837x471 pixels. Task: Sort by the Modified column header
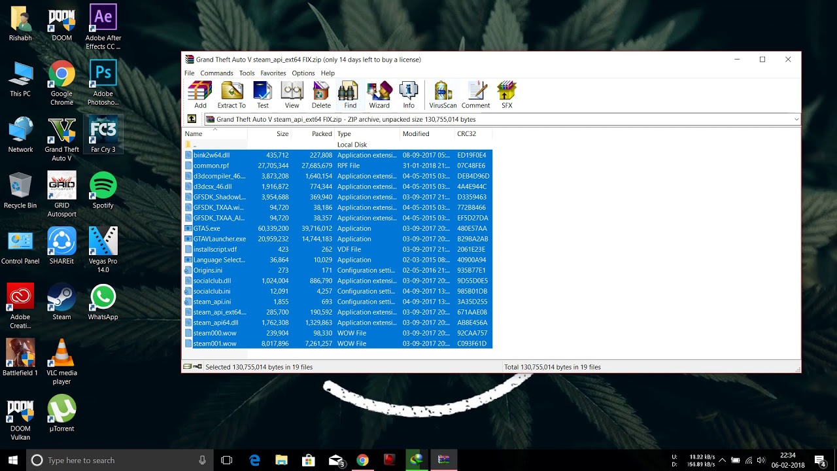pos(427,133)
